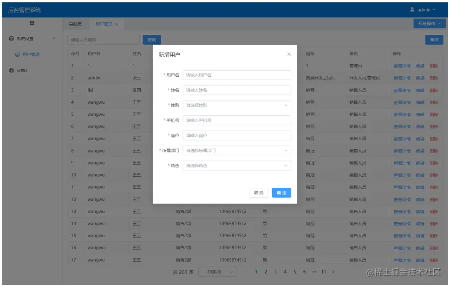Click the pagination ellipsis for more pages
Image resolution: width=450 pixels, height=286 pixels.
click(314, 272)
